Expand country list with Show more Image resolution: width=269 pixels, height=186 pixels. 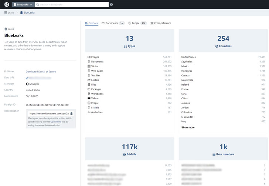pyautogui.click(x=188, y=127)
